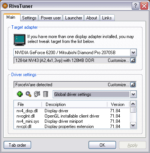The height and width of the screenshot is (153, 150).
Task: Click the RivaTuner gear icon in title bar
Action: point(5,6)
